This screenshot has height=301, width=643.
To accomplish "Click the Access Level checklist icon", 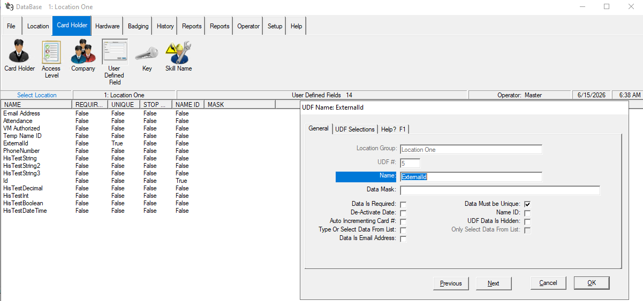I will pos(51,52).
